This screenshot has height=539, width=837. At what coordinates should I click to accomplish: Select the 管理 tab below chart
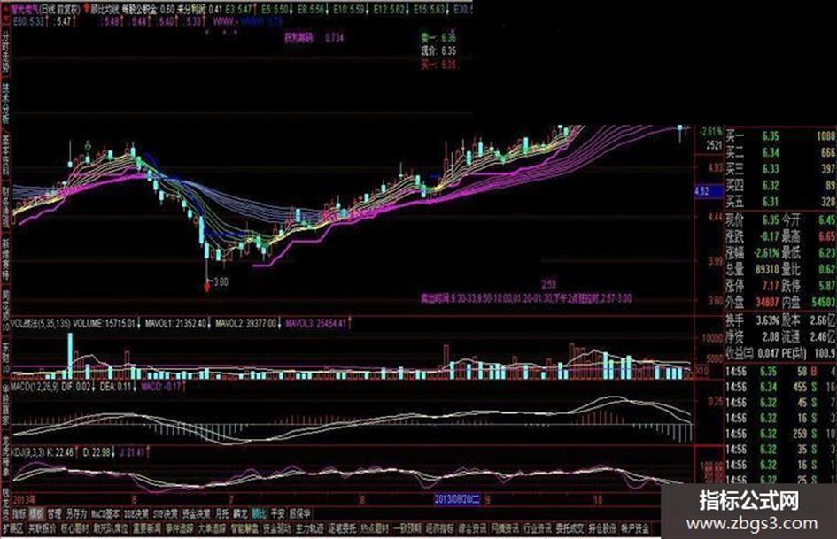[54, 514]
